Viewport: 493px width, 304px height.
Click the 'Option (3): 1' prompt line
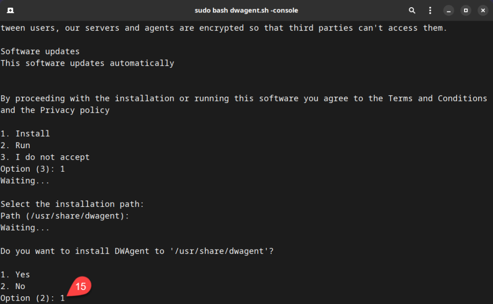[32, 168]
